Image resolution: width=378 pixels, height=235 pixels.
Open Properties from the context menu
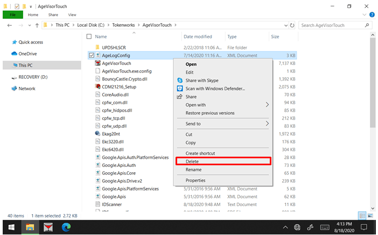point(223,180)
